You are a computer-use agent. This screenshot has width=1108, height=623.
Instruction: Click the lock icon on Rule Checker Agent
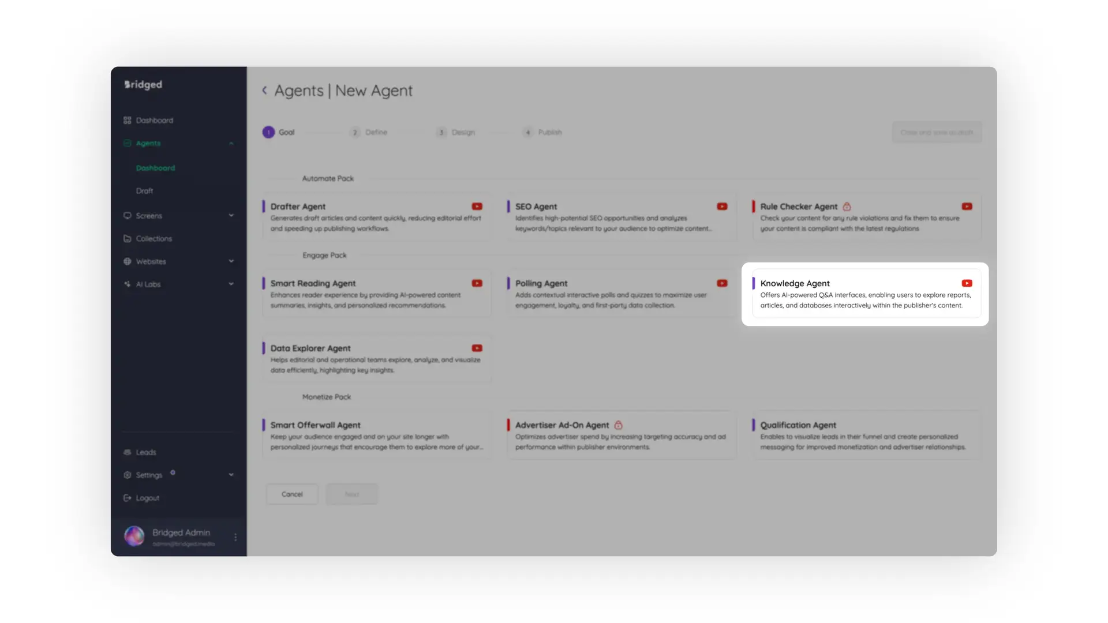point(847,206)
